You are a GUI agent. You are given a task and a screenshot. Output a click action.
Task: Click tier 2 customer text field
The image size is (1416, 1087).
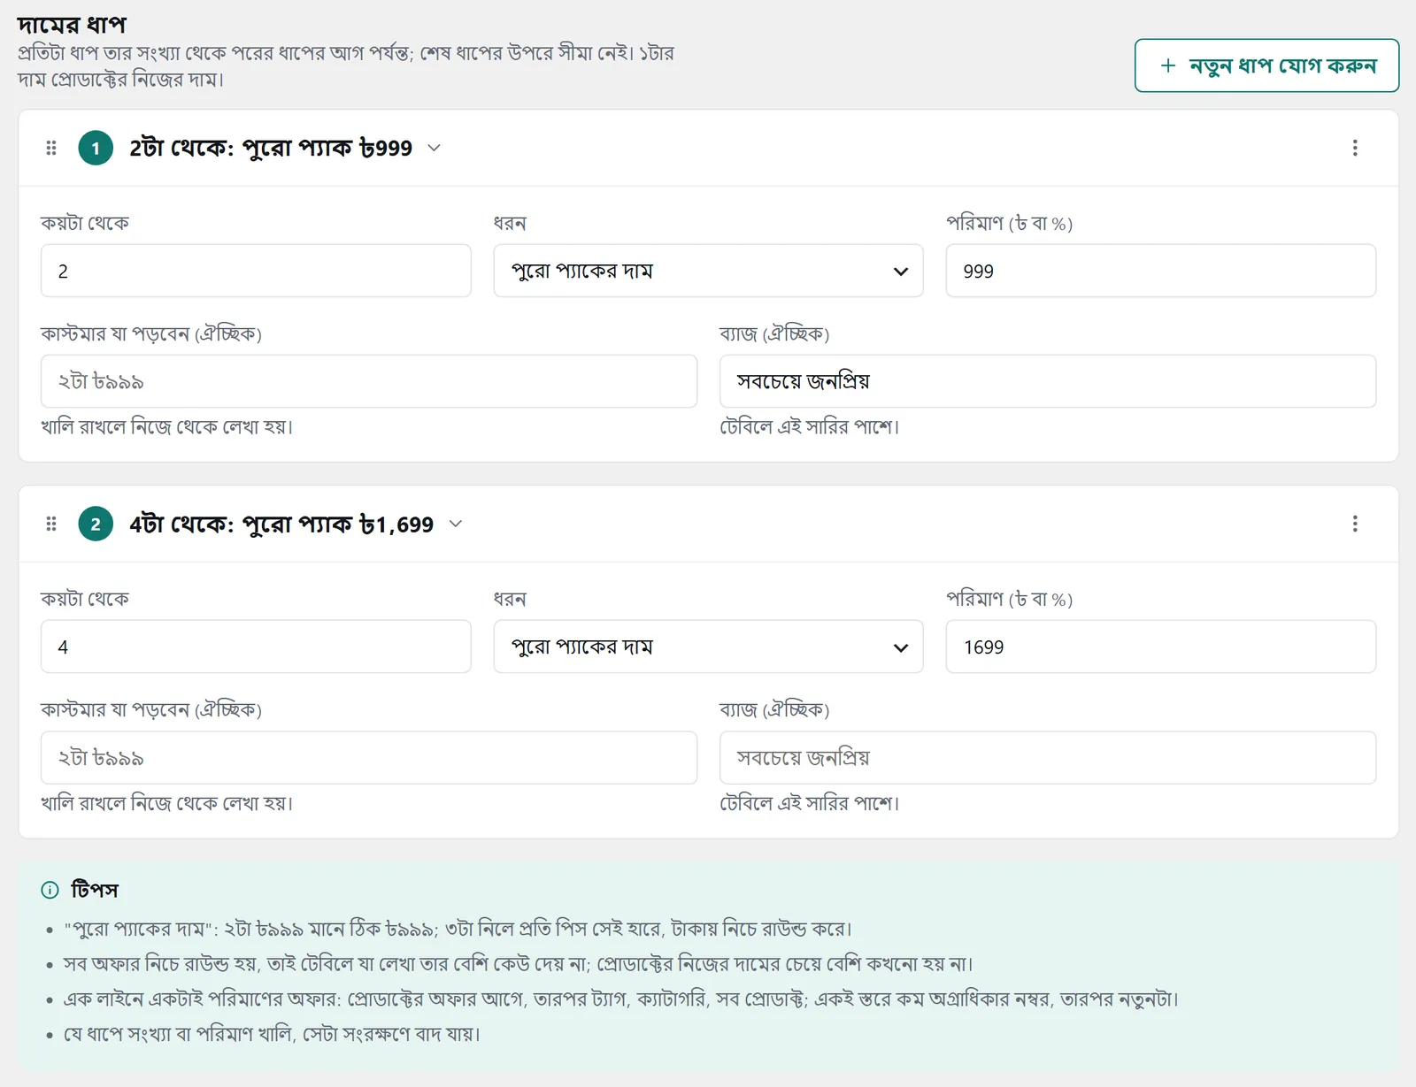click(x=369, y=757)
